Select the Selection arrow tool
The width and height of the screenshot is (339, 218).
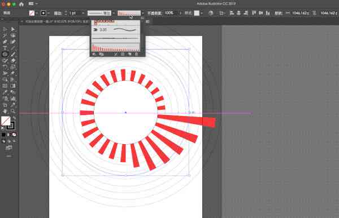(5, 29)
